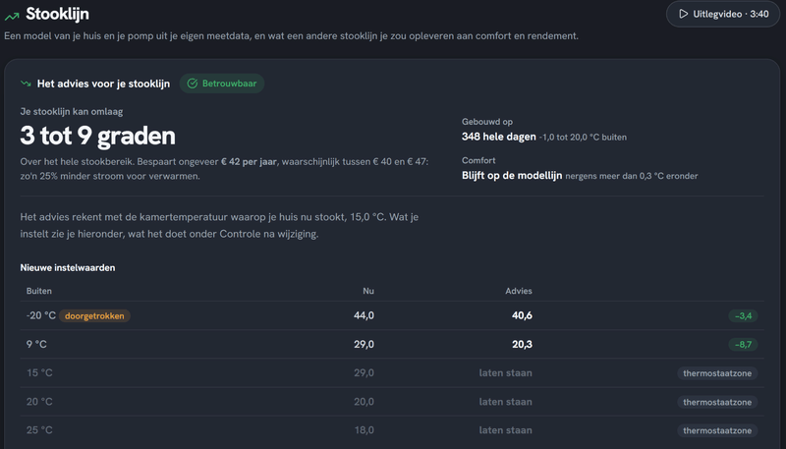Image resolution: width=786 pixels, height=449 pixels.
Task: Click the '20 °C' row label
Action: [x=39, y=402]
